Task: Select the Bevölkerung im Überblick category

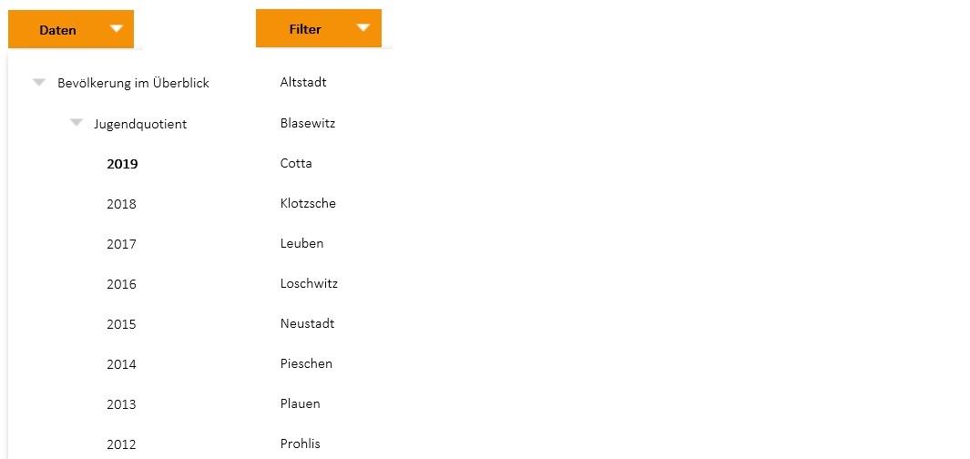Action: (x=133, y=83)
